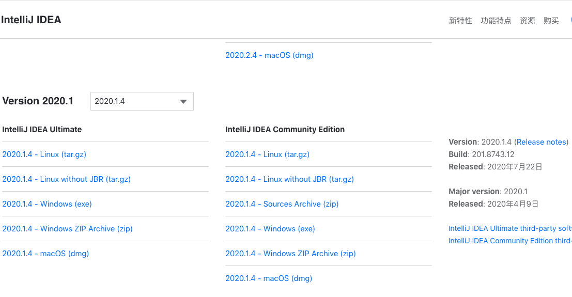Download Ultimate 2020.1.4 Linux (tar.gz)
The image size is (572, 297).
point(44,154)
